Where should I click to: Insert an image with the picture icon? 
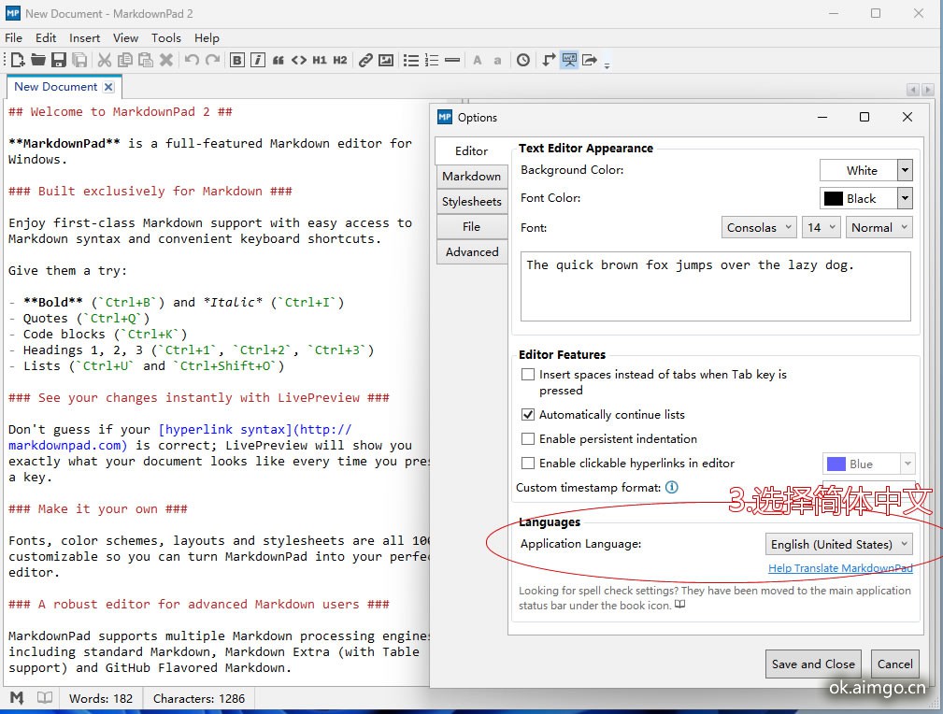point(386,60)
